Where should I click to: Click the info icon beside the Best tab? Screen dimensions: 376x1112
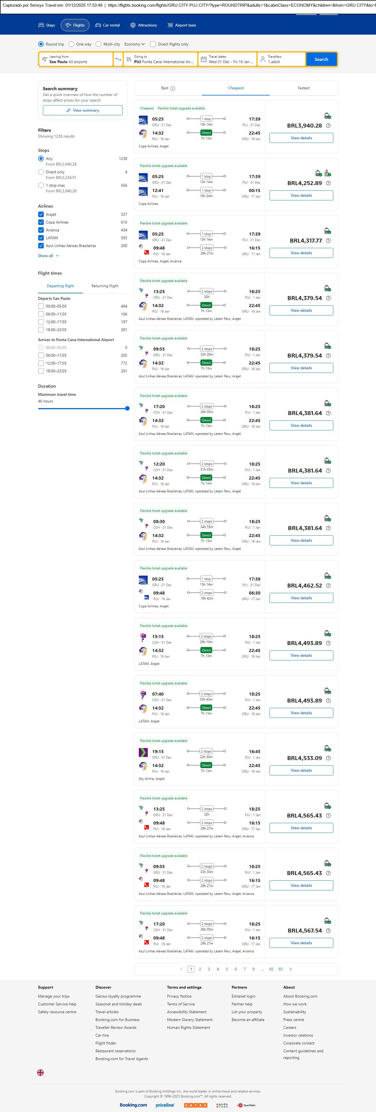coord(173,88)
